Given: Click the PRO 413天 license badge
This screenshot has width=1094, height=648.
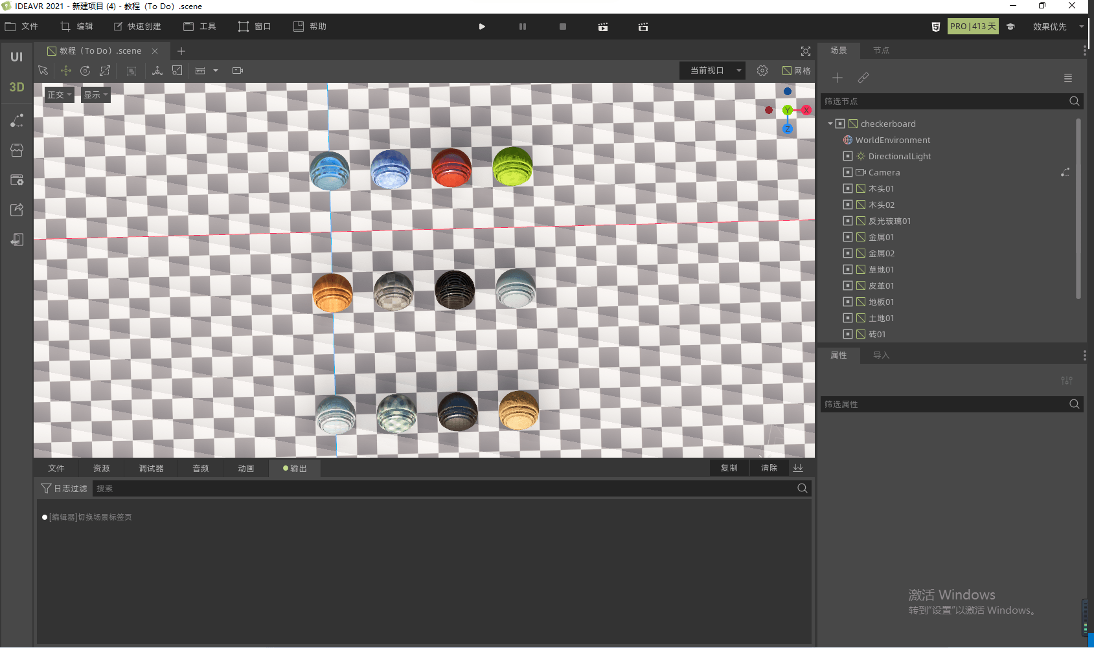Looking at the screenshot, I should point(973,27).
